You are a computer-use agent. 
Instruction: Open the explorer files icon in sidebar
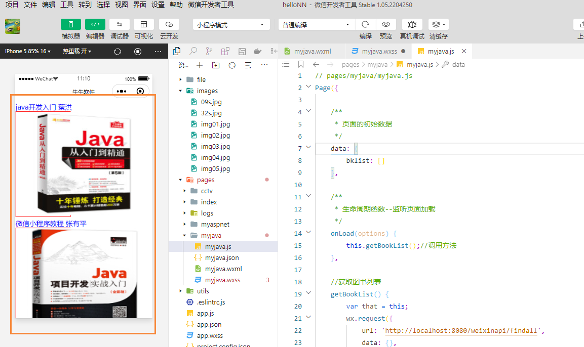tap(177, 51)
